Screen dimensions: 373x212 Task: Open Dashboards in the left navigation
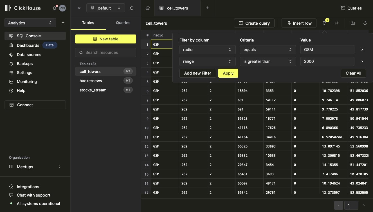pos(28,45)
